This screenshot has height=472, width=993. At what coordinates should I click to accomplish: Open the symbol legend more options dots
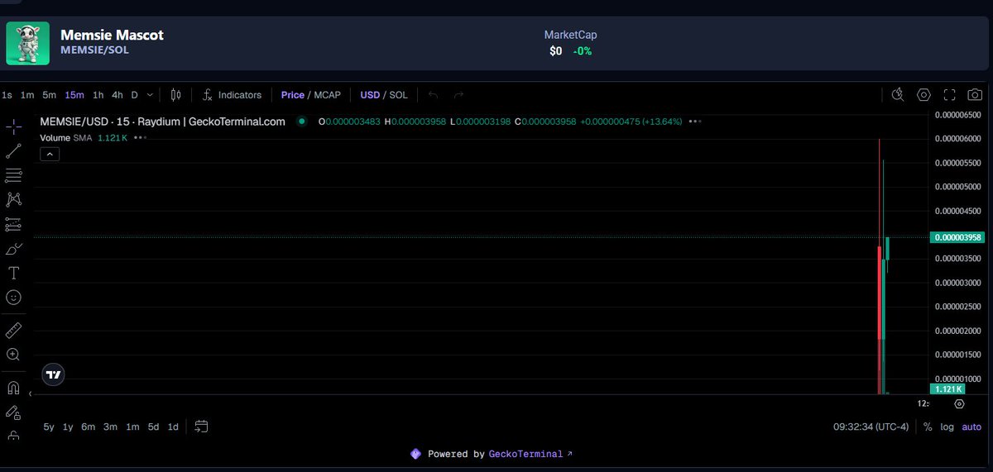pyautogui.click(x=696, y=122)
